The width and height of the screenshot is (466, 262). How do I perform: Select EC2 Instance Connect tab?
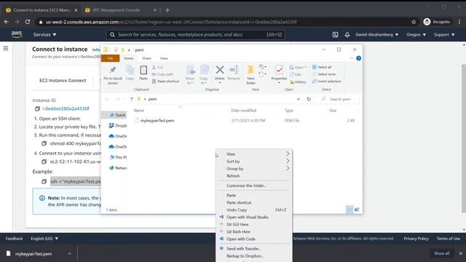point(63,81)
